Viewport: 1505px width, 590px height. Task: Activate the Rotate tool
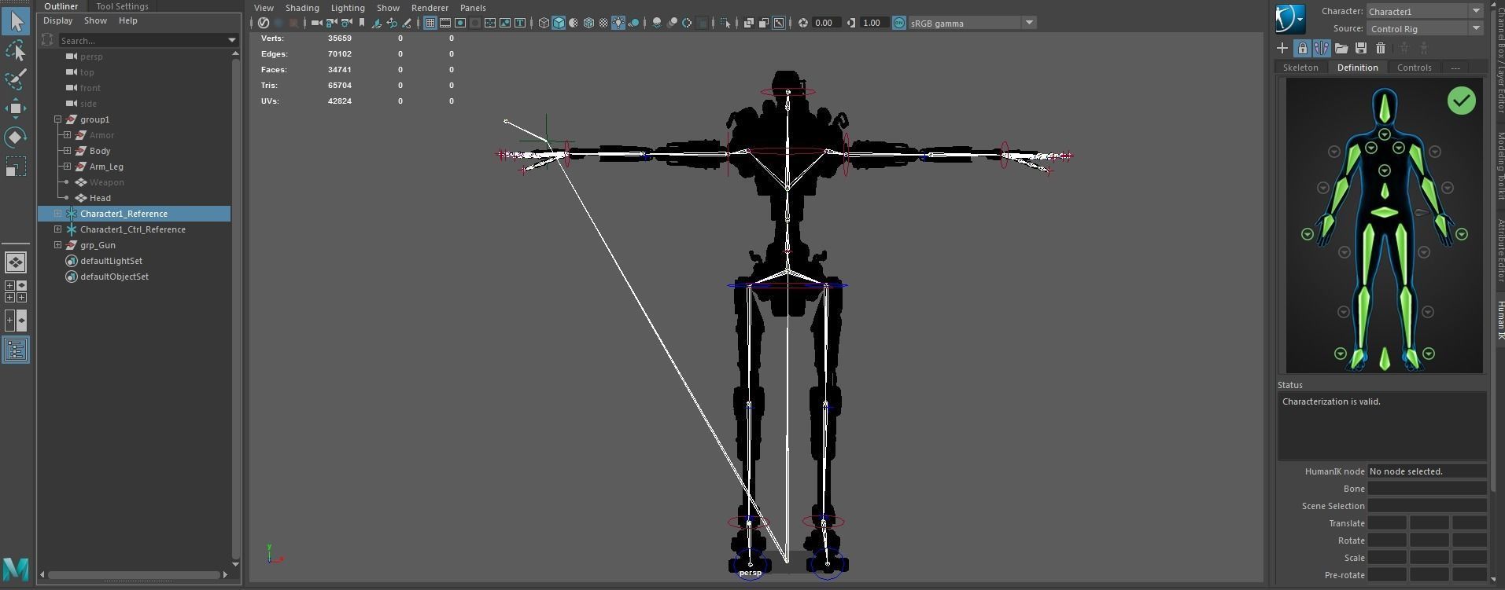click(x=16, y=137)
